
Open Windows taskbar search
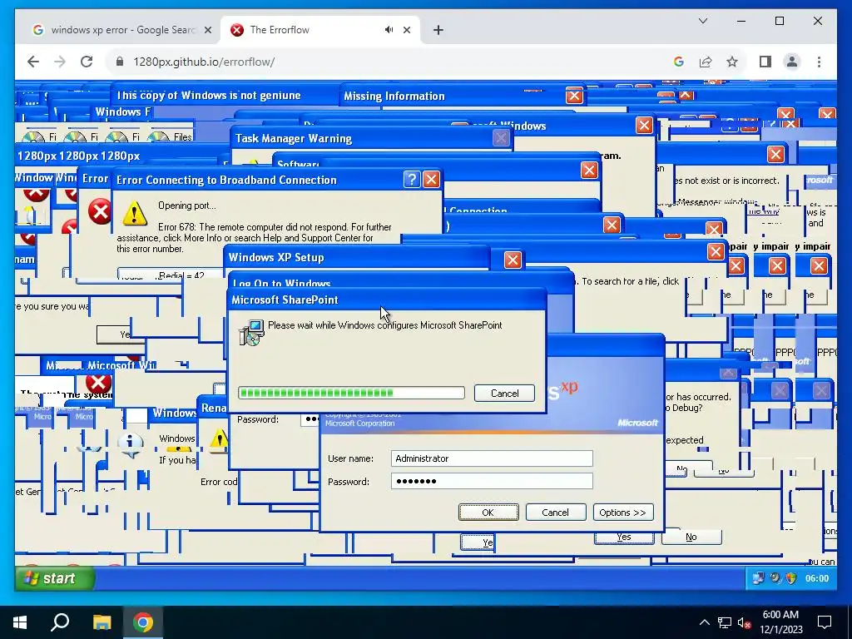tap(60, 622)
